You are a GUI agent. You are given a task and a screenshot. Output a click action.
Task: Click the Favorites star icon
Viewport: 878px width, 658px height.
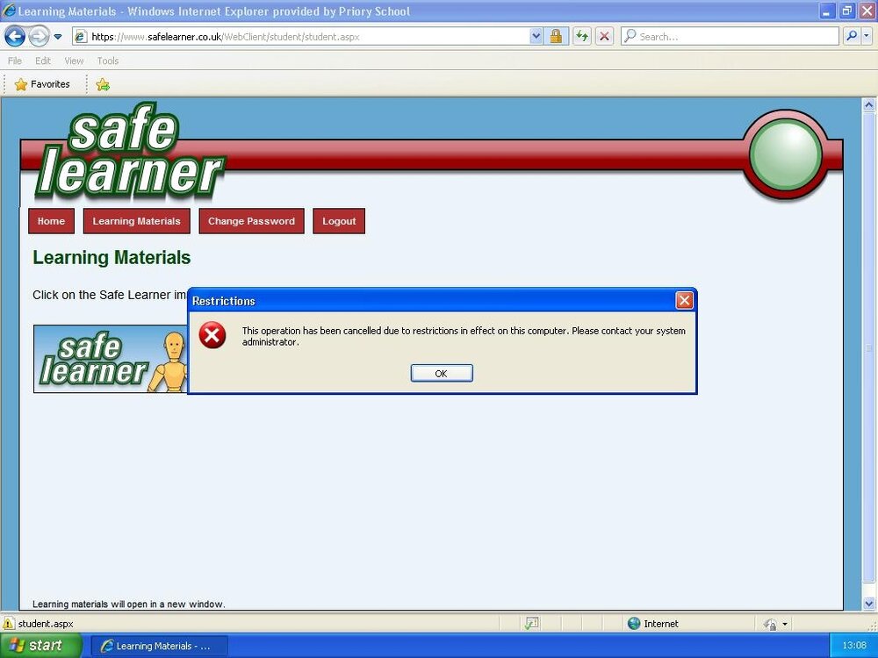(x=21, y=84)
